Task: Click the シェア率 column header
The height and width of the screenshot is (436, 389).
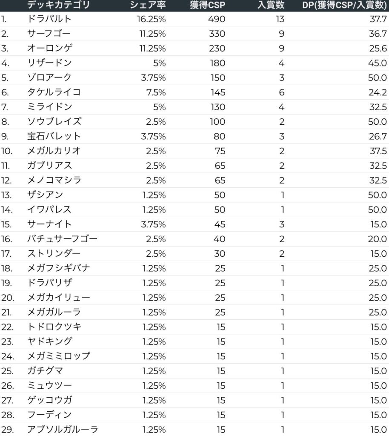Action: (147, 6)
